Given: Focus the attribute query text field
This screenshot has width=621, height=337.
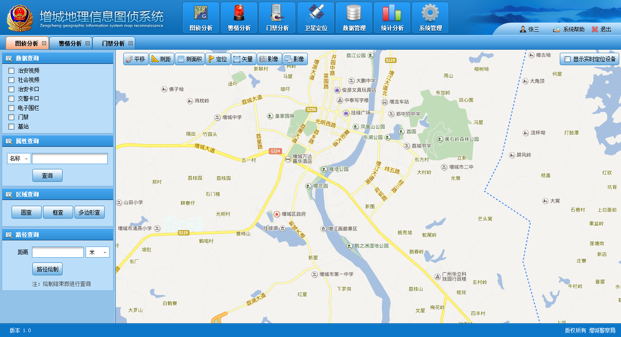Looking at the screenshot, I should click(70, 158).
